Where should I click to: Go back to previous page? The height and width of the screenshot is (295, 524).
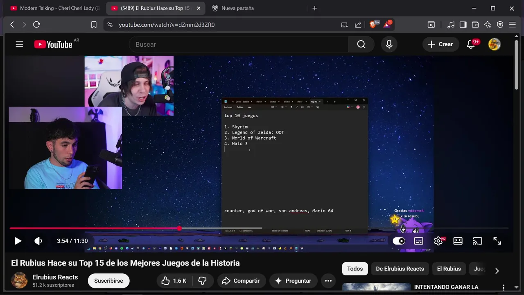[x=12, y=25]
